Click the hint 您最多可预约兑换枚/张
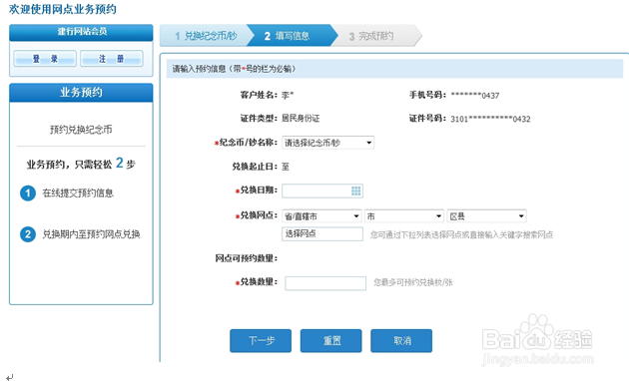Image resolution: width=629 pixels, height=381 pixels. click(412, 282)
